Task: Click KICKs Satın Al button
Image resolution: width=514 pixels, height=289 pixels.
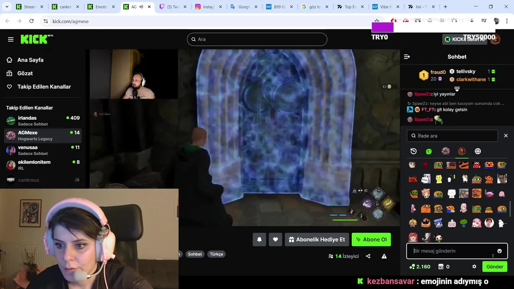Action: (x=465, y=39)
